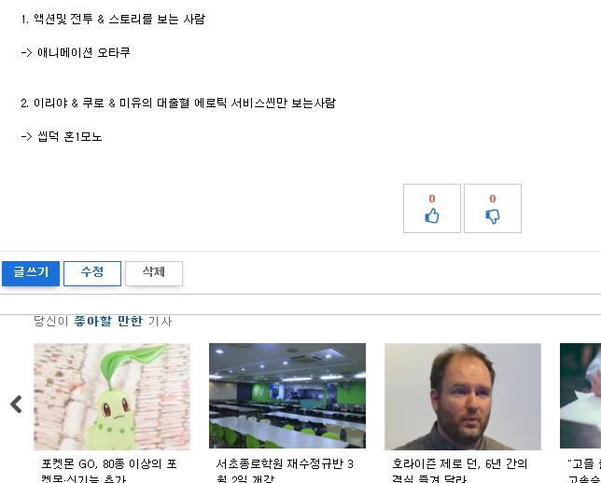Show previous recommended articles with left chevron

[16, 404]
